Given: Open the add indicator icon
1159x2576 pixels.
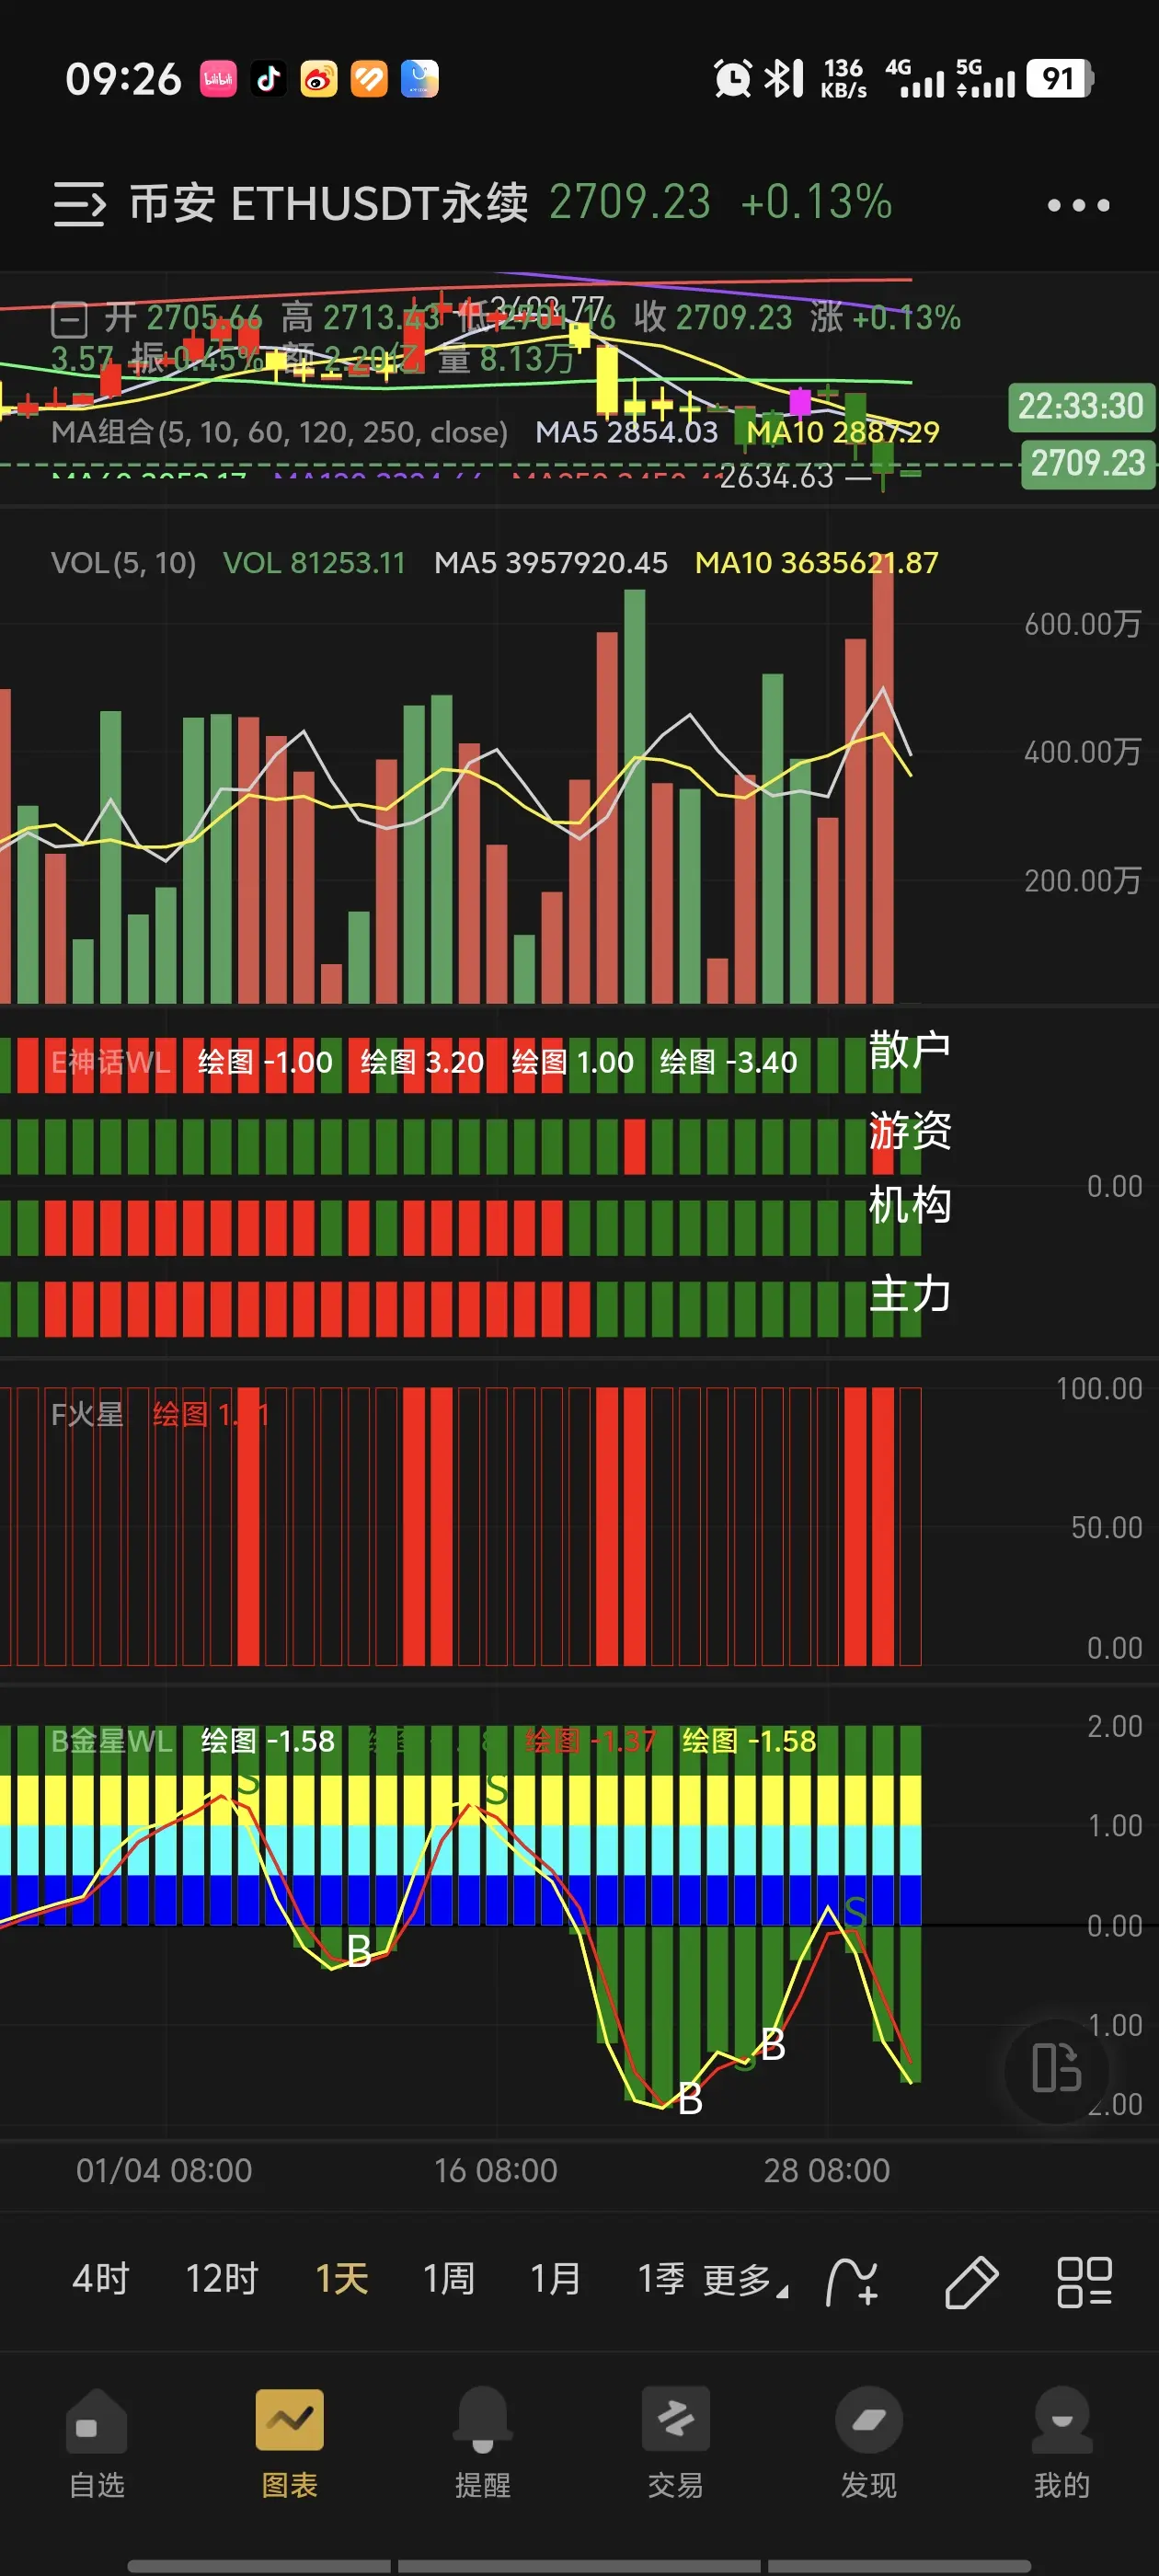Looking at the screenshot, I should [852, 2281].
